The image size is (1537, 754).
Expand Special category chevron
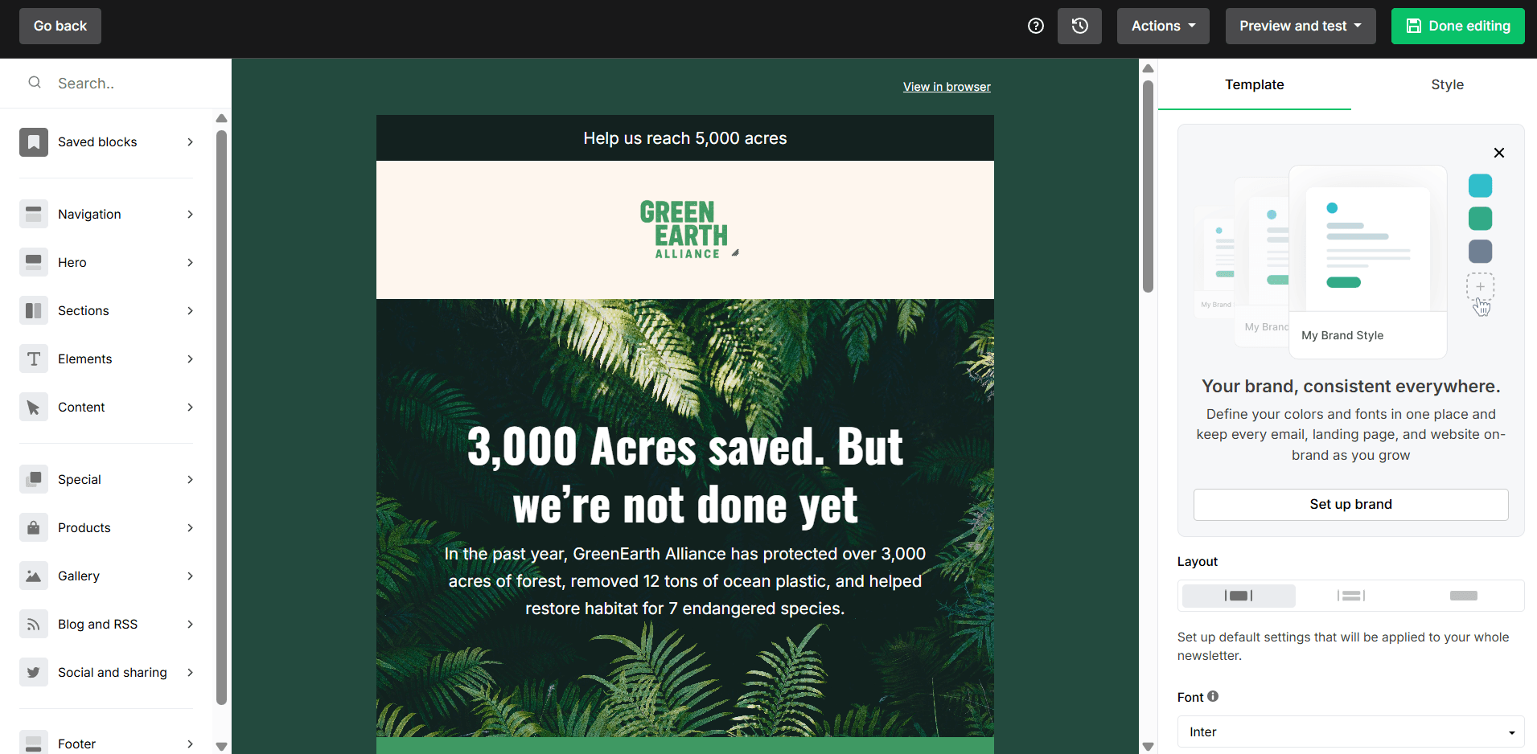pos(191,480)
